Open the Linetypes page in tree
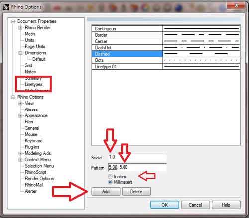249x218 pixels. click(34, 84)
